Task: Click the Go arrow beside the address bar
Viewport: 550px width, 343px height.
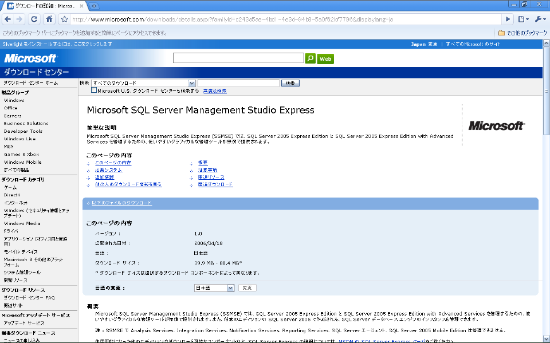Action: coord(508,19)
